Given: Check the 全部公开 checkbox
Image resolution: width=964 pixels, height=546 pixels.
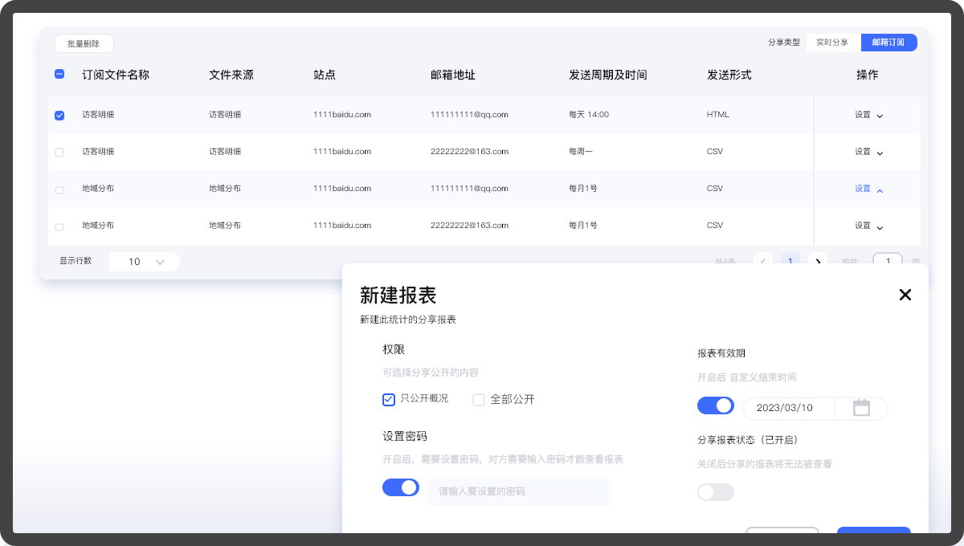Looking at the screenshot, I should 479,400.
